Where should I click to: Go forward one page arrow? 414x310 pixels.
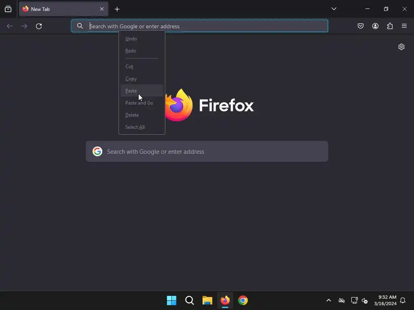click(x=24, y=26)
